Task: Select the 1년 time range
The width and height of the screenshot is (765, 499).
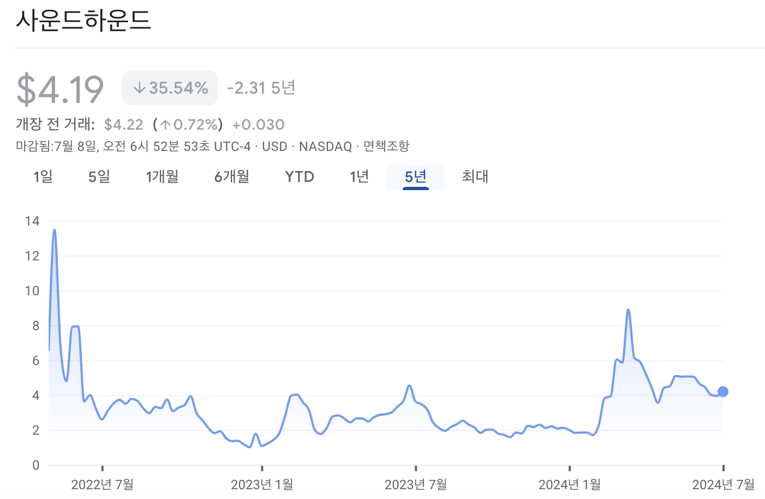Action: tap(359, 177)
